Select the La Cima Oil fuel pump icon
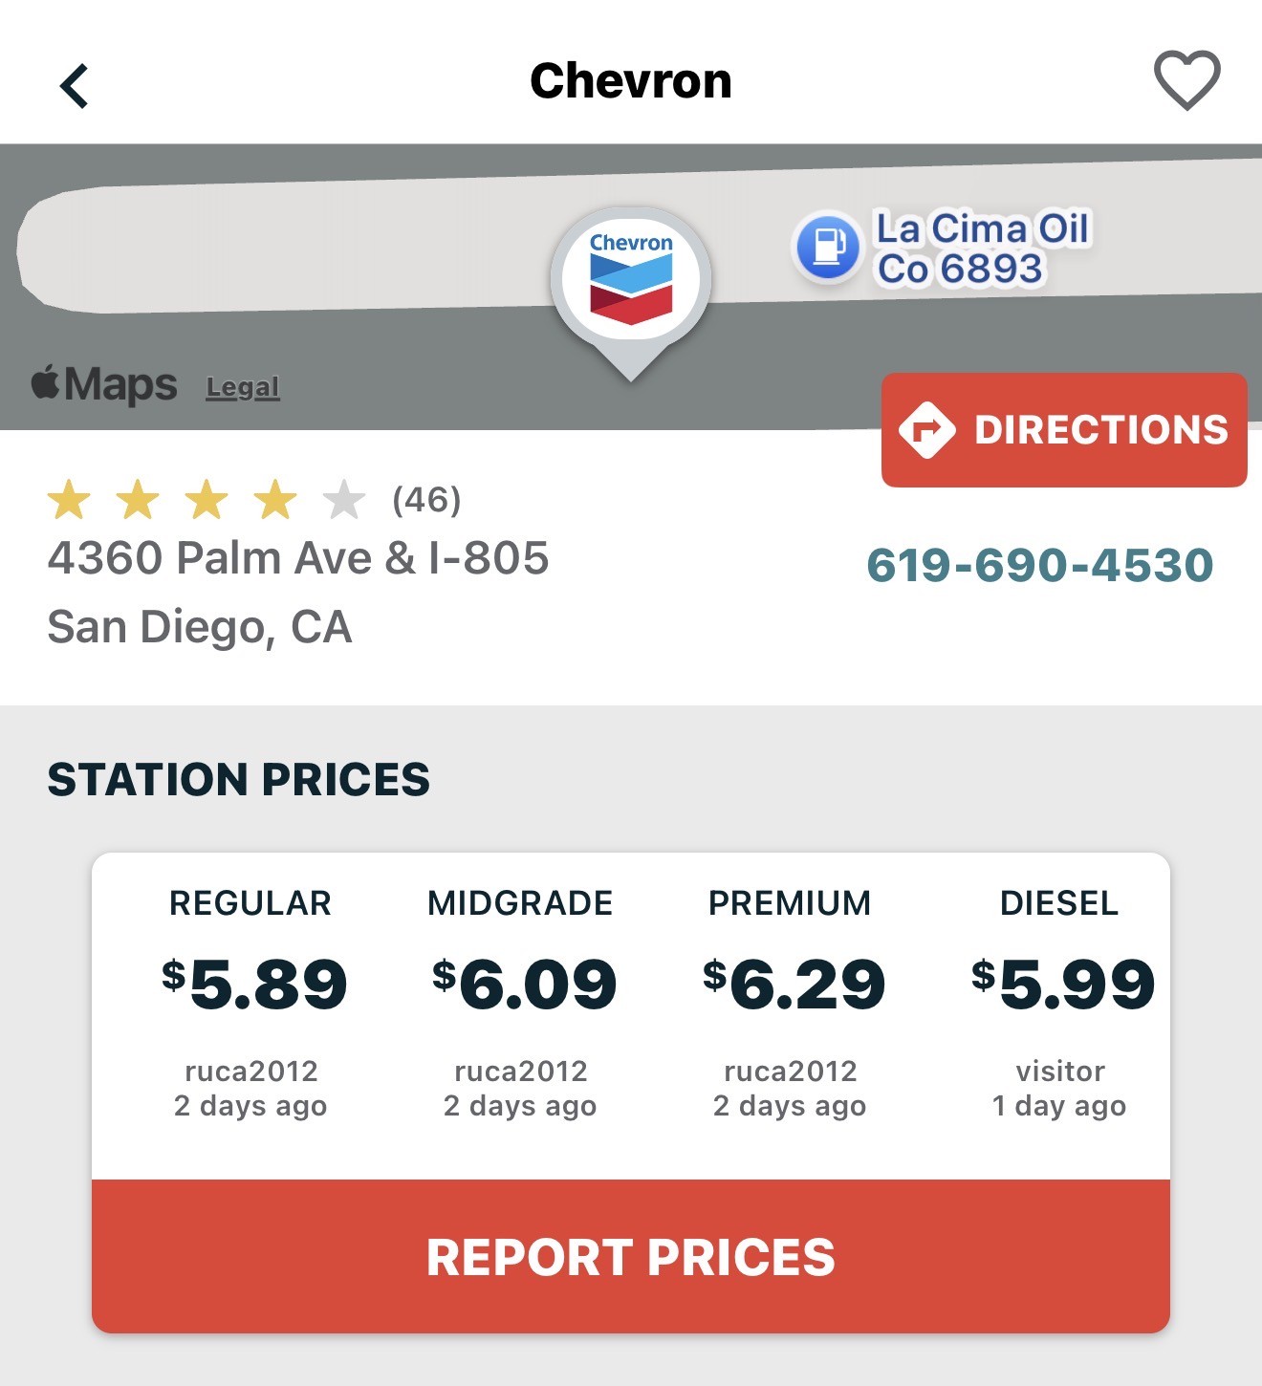1262x1386 pixels. pos(828,247)
